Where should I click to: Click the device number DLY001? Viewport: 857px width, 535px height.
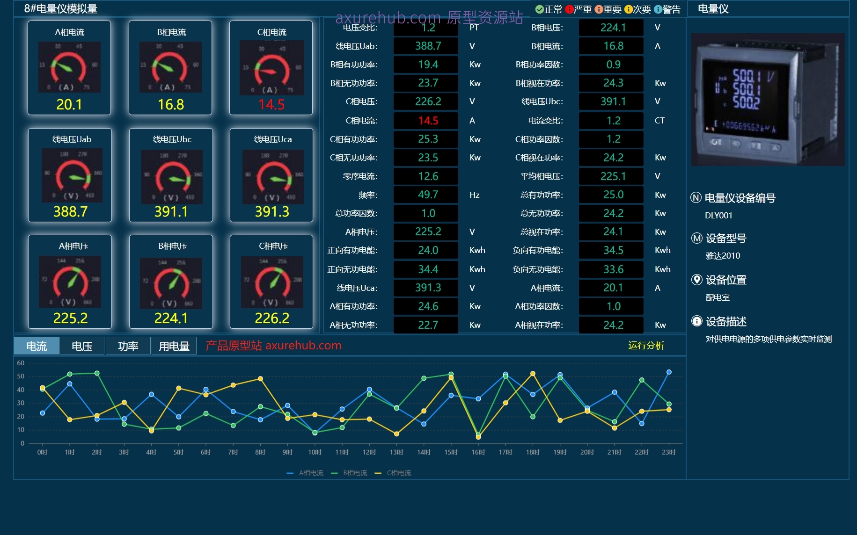(x=718, y=216)
